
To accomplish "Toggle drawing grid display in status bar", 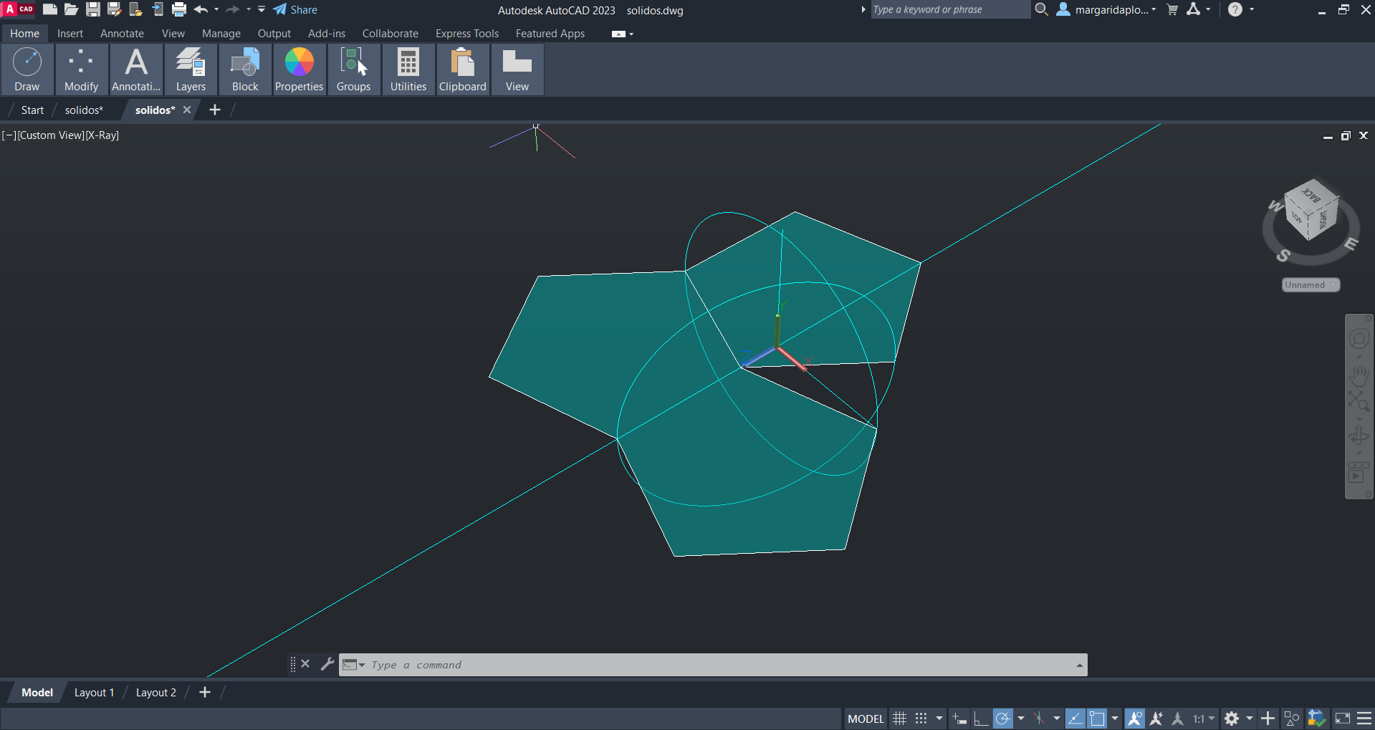I will coord(900,719).
